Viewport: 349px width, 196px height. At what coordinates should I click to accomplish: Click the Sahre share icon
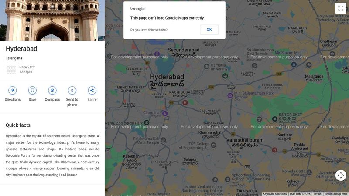(x=92, y=91)
